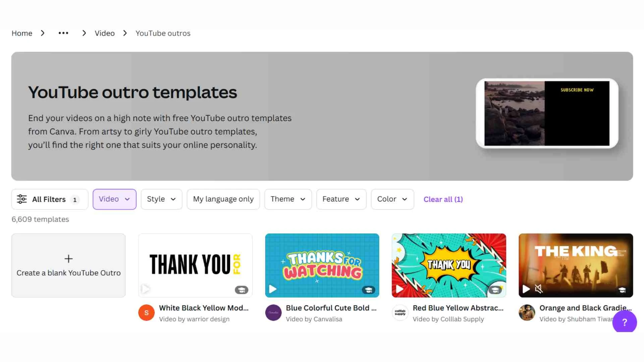
Task: Click the plus icon for blank outro
Action: click(x=68, y=259)
